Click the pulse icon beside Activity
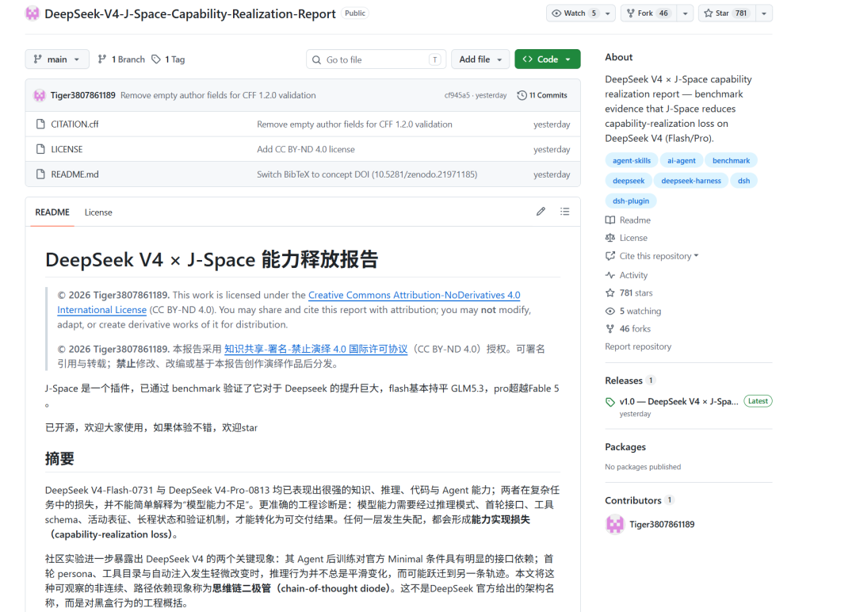Image resolution: width=856 pixels, height=612 pixels. click(x=610, y=275)
